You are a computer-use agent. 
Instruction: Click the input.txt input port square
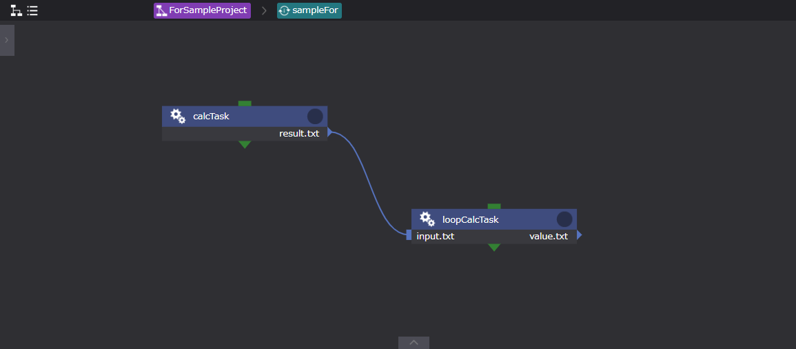click(409, 236)
